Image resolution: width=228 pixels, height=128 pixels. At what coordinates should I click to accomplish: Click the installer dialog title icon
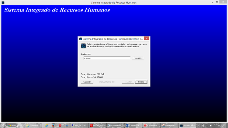tap(81, 39)
